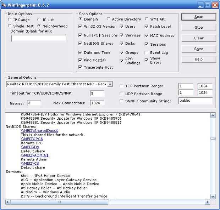The image size is (220, 210).
Task: Open the ADMIN$ share link
Action: tap(34, 155)
